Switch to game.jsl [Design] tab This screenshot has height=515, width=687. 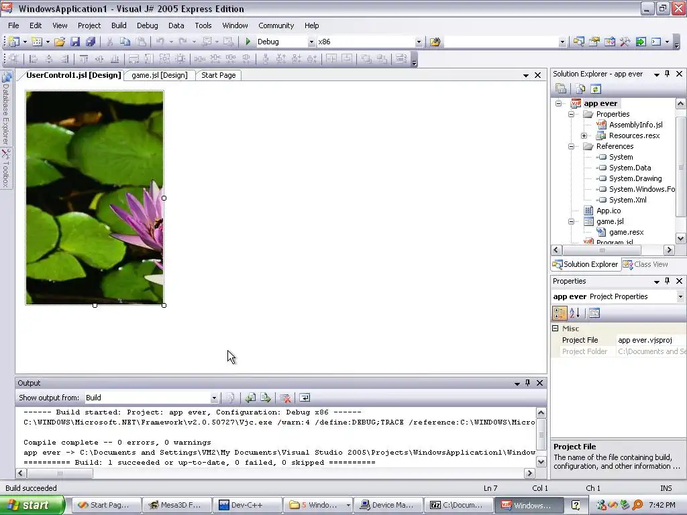[x=160, y=75]
